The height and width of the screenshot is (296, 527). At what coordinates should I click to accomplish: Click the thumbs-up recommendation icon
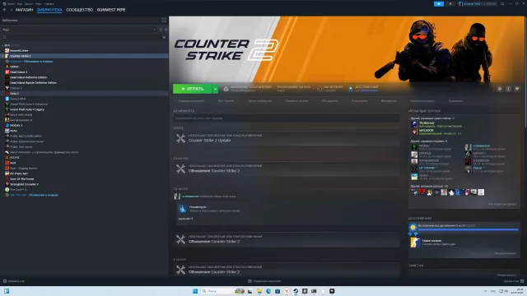(183, 210)
